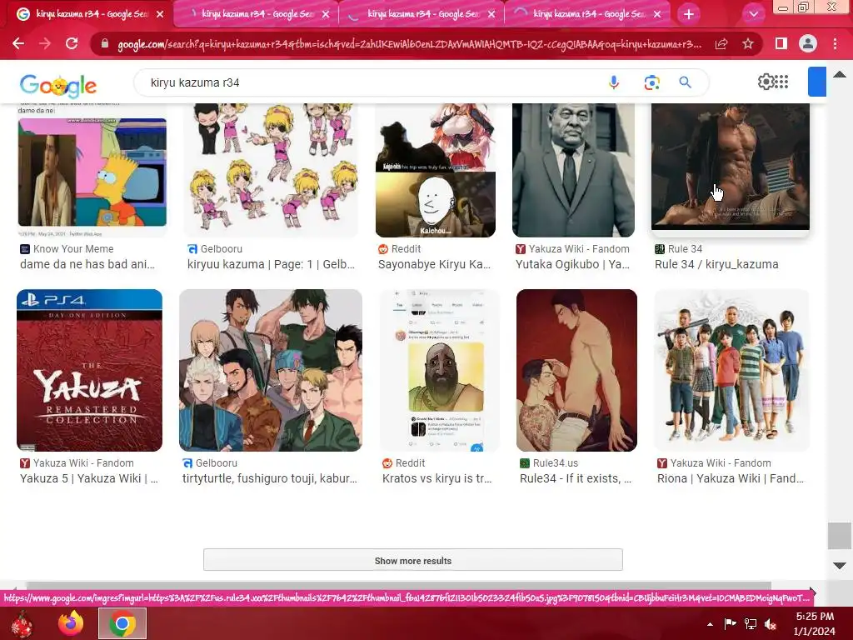The image size is (853, 640).
Task: Click the Reddit favicon above 'Sayonabye Kiryu'
Action: pos(383,249)
